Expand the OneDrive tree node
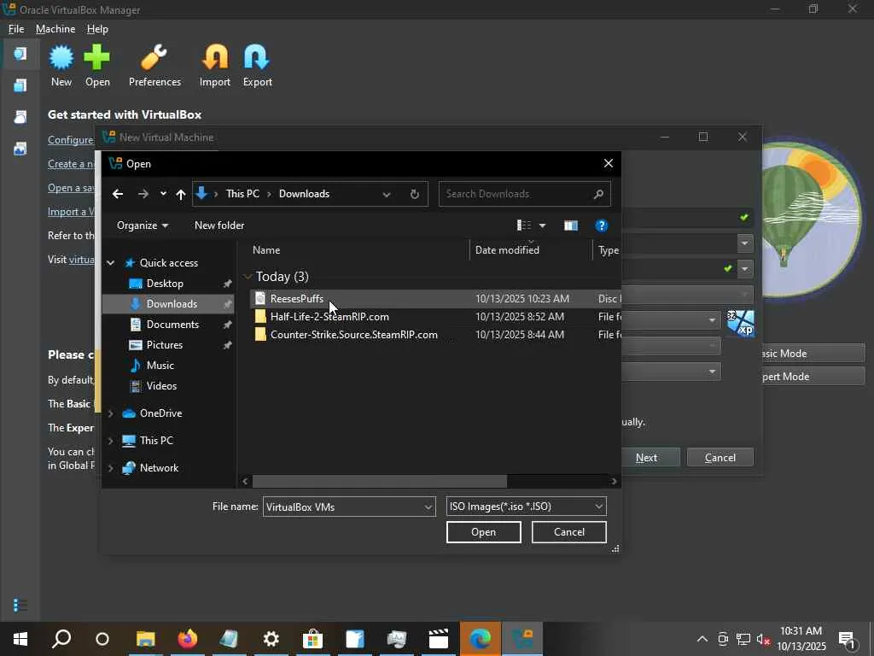This screenshot has width=874, height=656. tap(110, 413)
